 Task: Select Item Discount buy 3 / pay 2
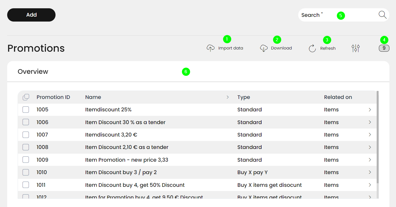121,172
